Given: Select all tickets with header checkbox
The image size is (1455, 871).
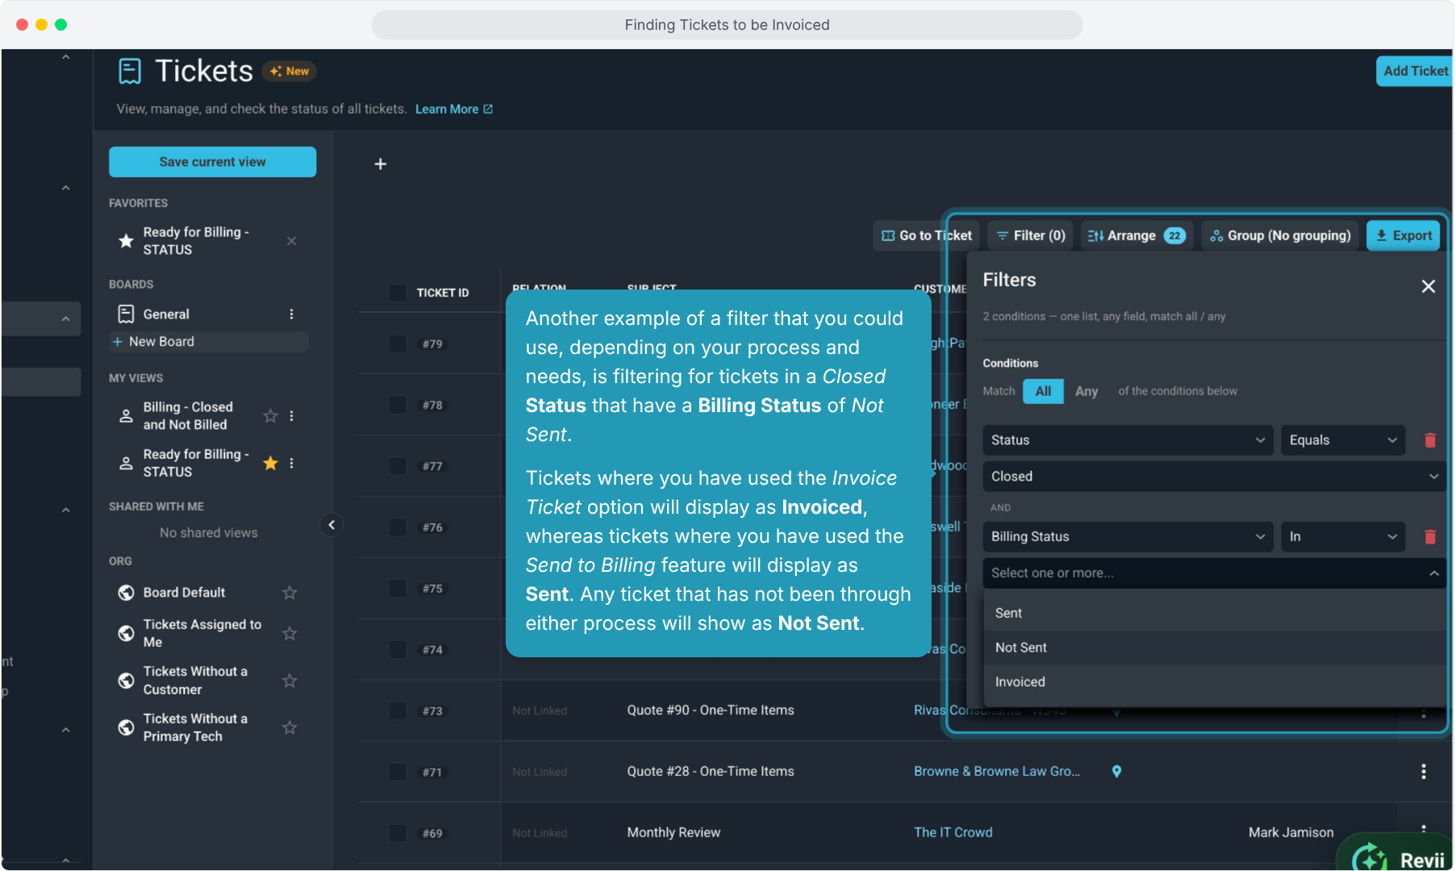Looking at the screenshot, I should [x=398, y=293].
